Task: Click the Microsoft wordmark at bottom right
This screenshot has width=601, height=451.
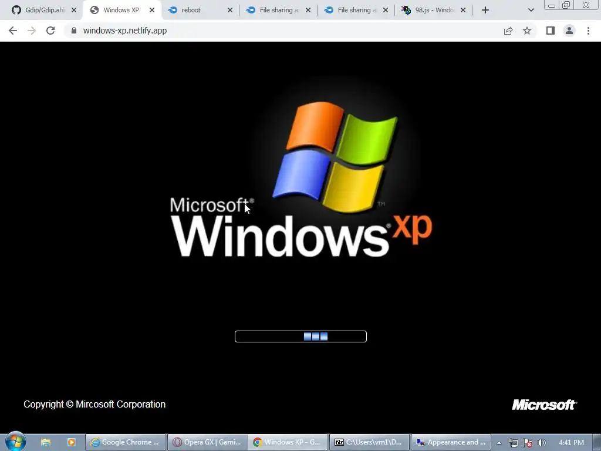Action: pyautogui.click(x=544, y=405)
